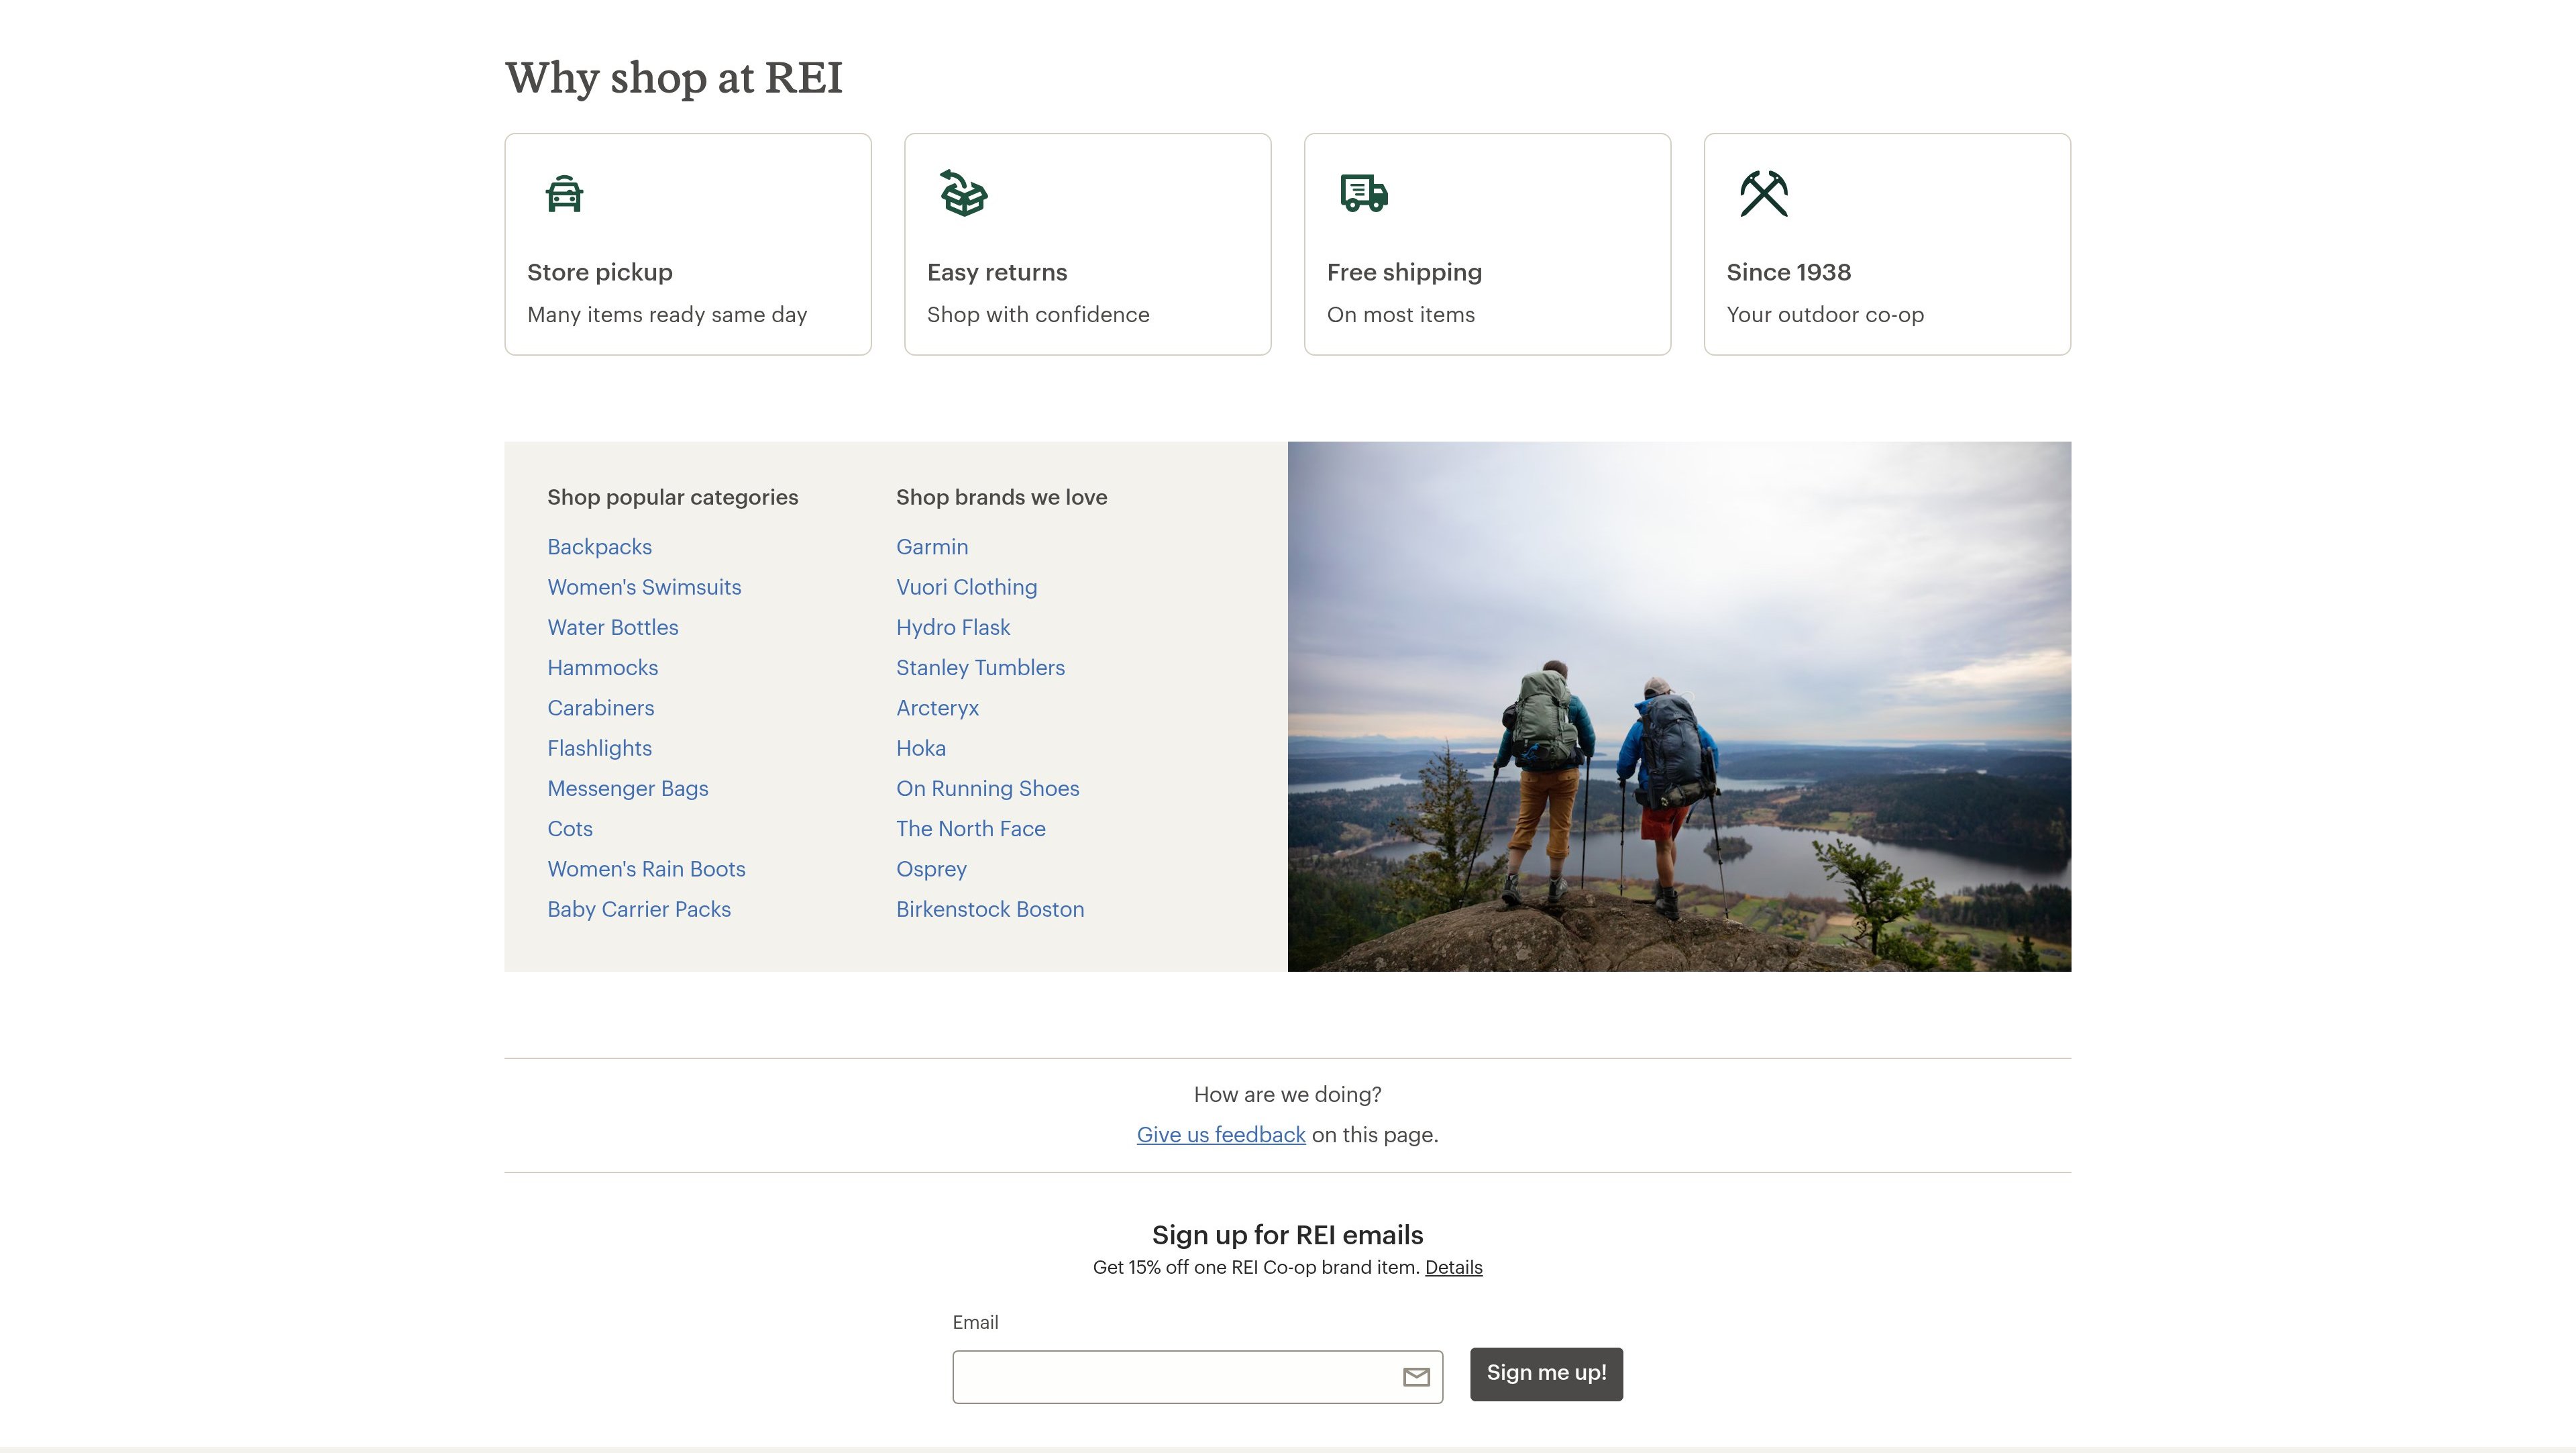Select the Hoka brand link
Screen dimensions: 2576x1453
pos(921,748)
